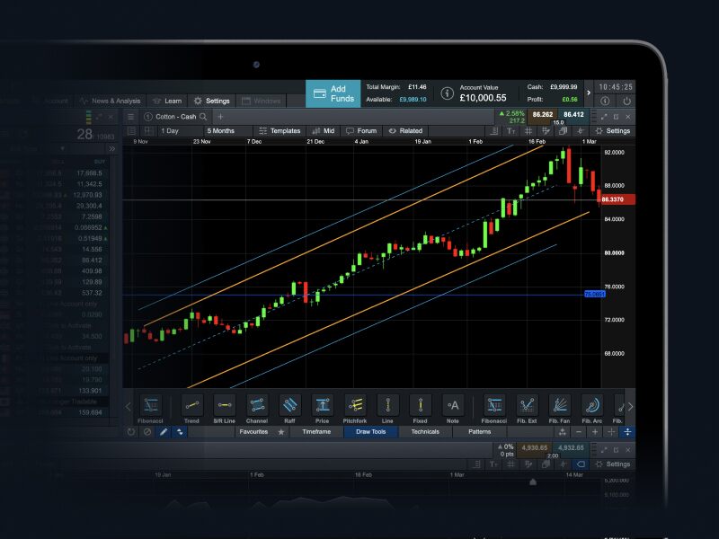
Task: Expand account details with arrow beside Cash
Action: click(x=589, y=93)
